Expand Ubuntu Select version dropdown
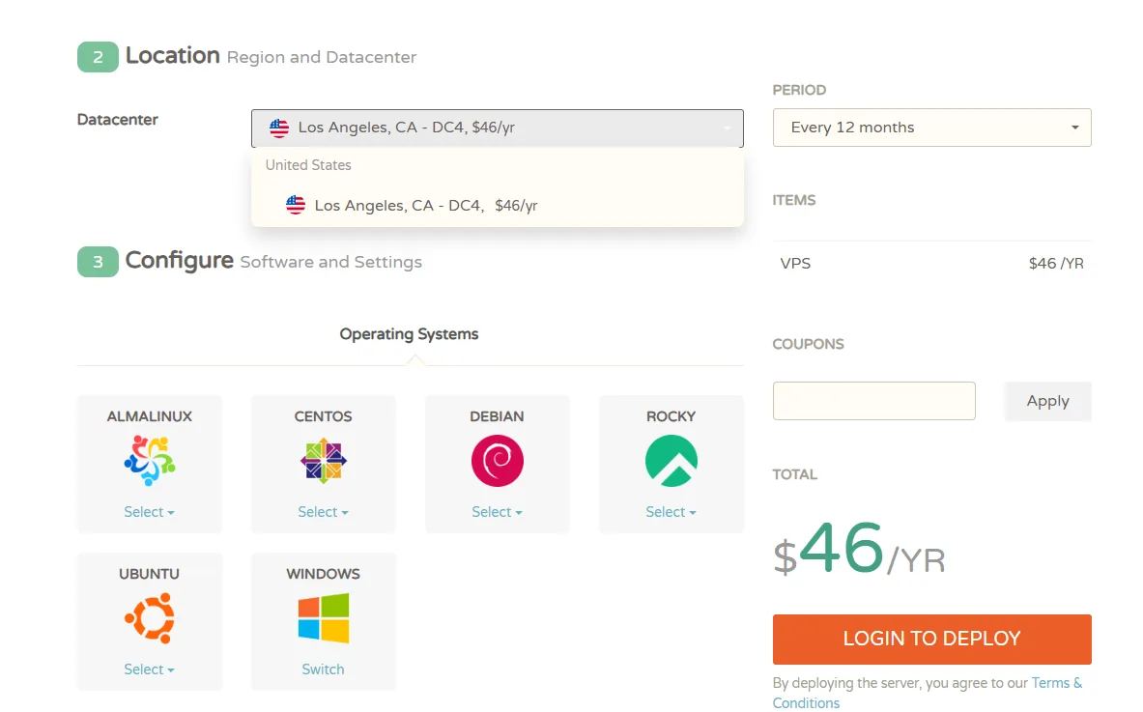The height and width of the screenshot is (712, 1143). (150, 669)
